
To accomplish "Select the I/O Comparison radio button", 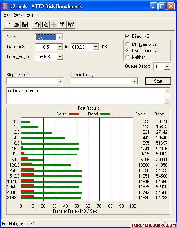I will [128, 44].
